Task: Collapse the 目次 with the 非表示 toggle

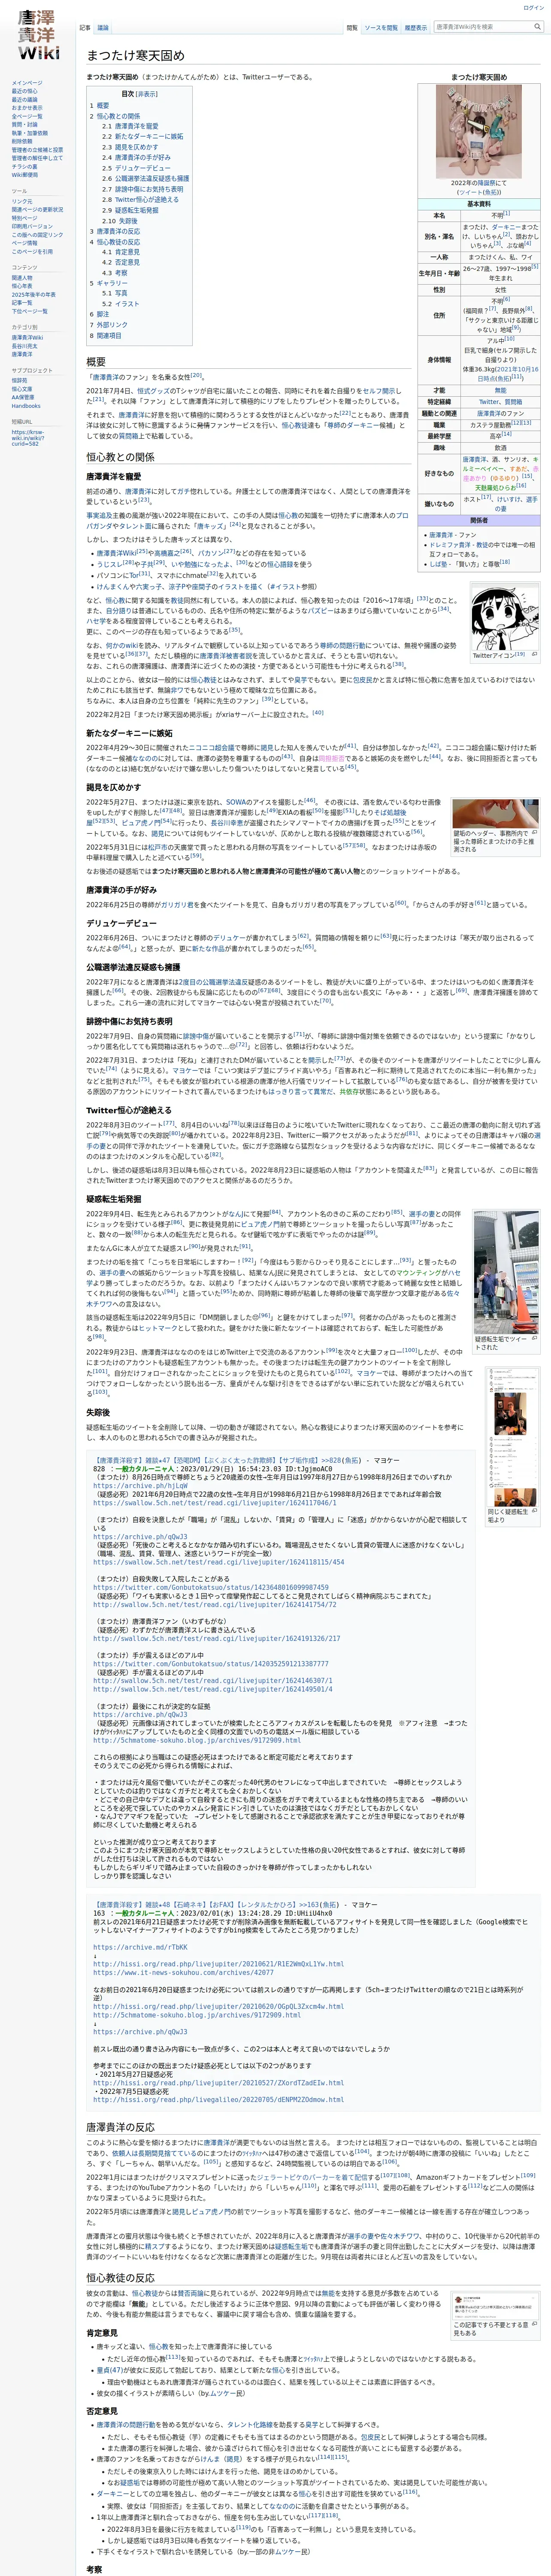Action: [147, 94]
